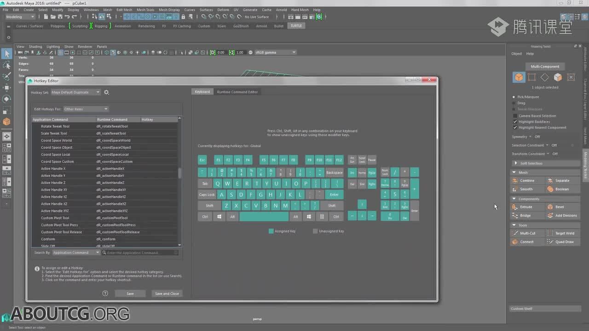589x331 pixels.
Task: Click the Save and Close button
Action: (x=167, y=293)
